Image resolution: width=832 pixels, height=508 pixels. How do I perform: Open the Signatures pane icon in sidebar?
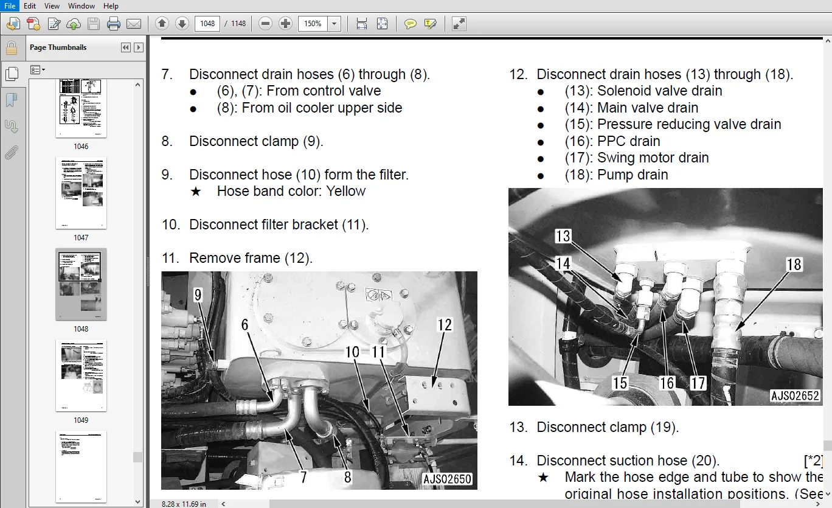(x=11, y=127)
